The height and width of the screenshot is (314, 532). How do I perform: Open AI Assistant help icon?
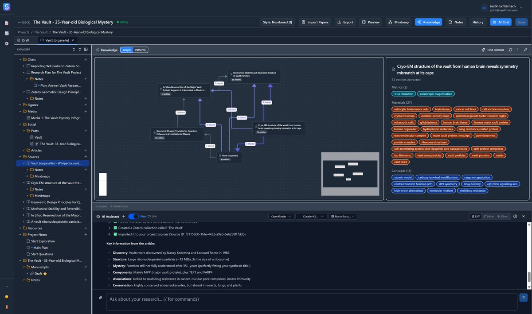point(515,217)
